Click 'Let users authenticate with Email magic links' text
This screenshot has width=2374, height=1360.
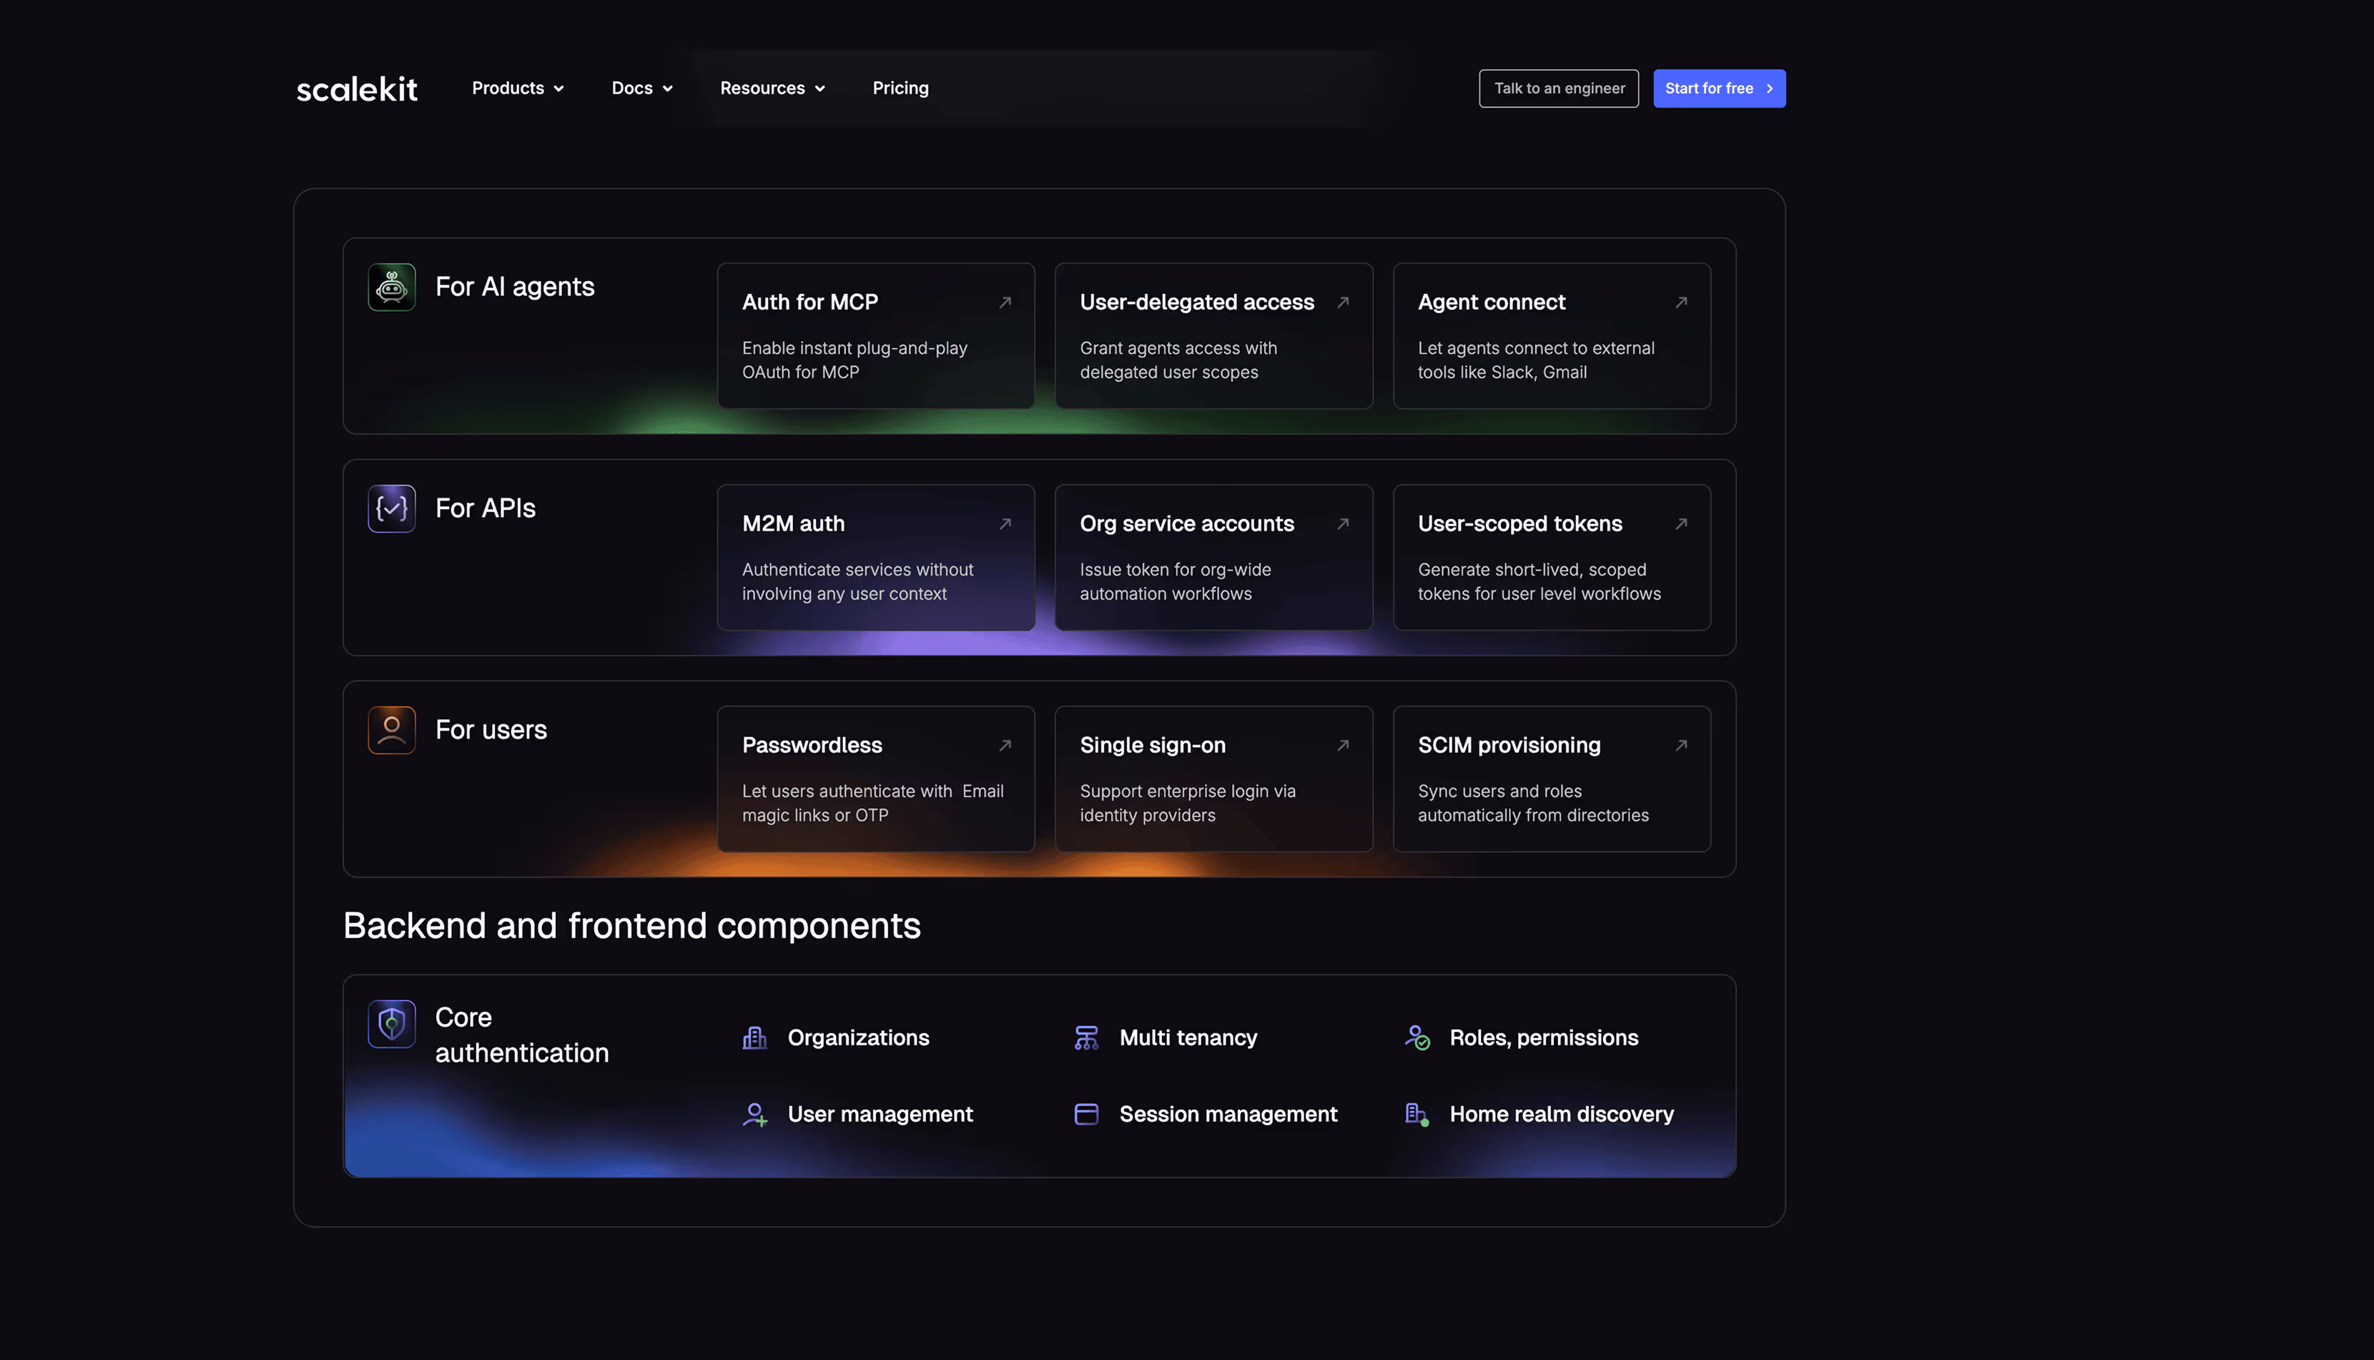pos(873,802)
